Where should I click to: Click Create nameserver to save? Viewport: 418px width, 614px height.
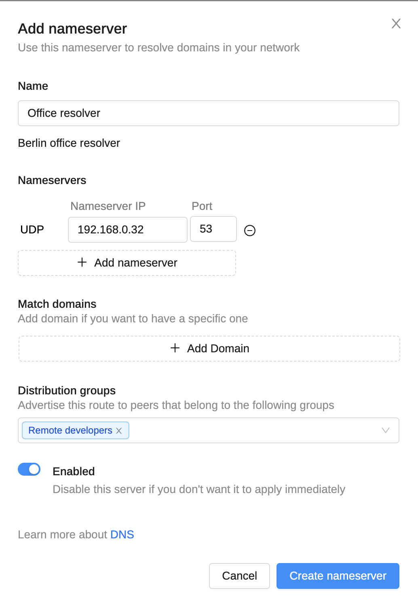click(x=338, y=576)
